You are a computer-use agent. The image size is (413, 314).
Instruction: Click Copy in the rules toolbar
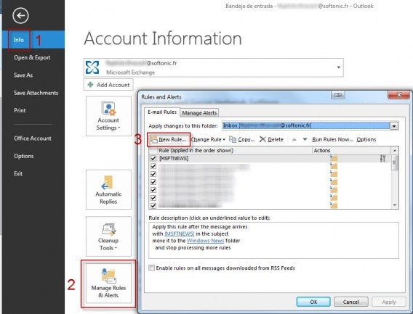point(242,139)
